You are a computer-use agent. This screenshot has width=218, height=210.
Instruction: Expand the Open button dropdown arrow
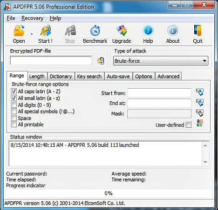pyautogui.click(x=32, y=34)
